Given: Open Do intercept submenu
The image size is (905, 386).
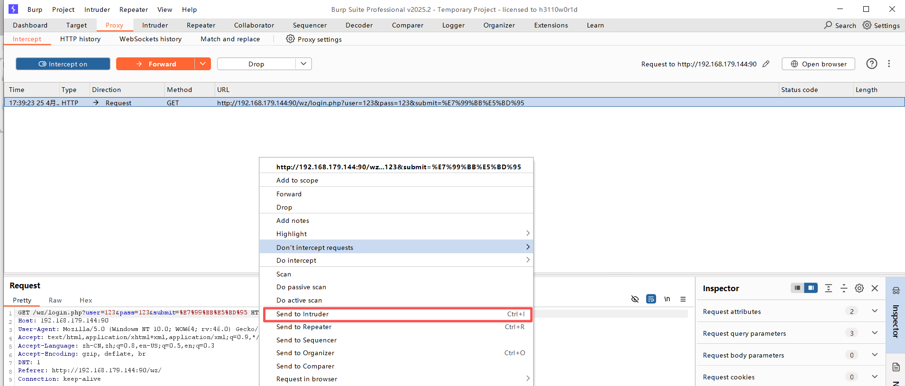Looking at the screenshot, I should point(396,260).
